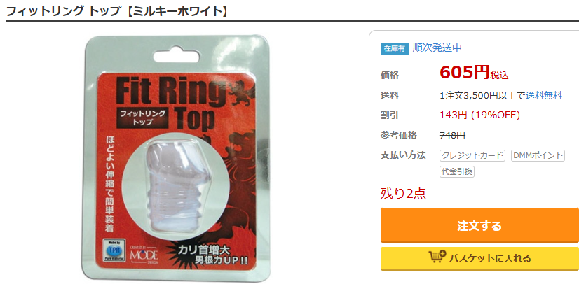Click the MODE design logo on package
The height and width of the screenshot is (284, 579).
pyautogui.click(x=144, y=253)
